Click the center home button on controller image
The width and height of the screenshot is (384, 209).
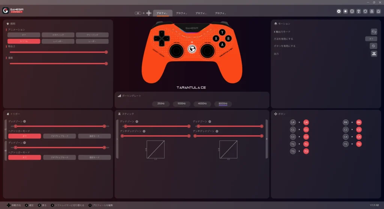tap(192, 49)
